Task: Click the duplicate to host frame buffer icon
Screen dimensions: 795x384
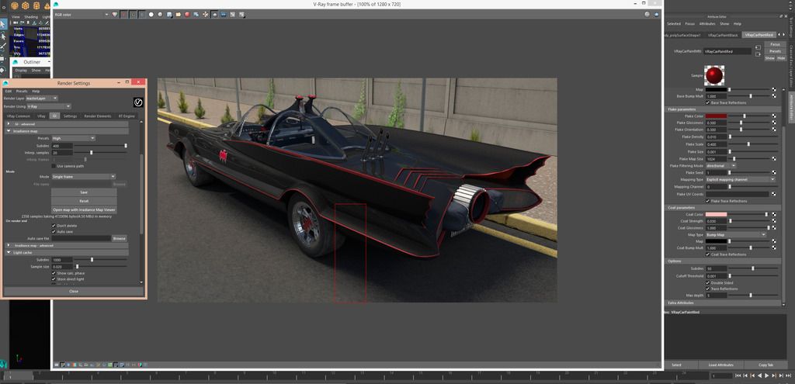Action: (196, 15)
